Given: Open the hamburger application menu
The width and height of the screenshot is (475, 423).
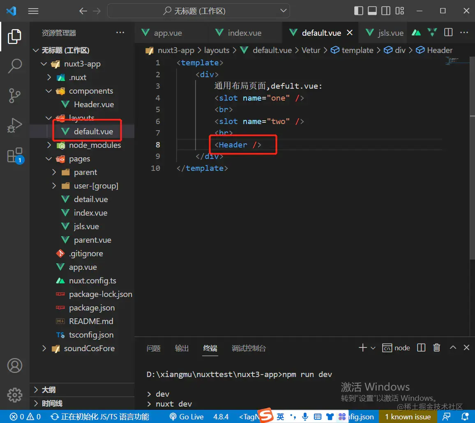Looking at the screenshot, I should click(x=33, y=11).
